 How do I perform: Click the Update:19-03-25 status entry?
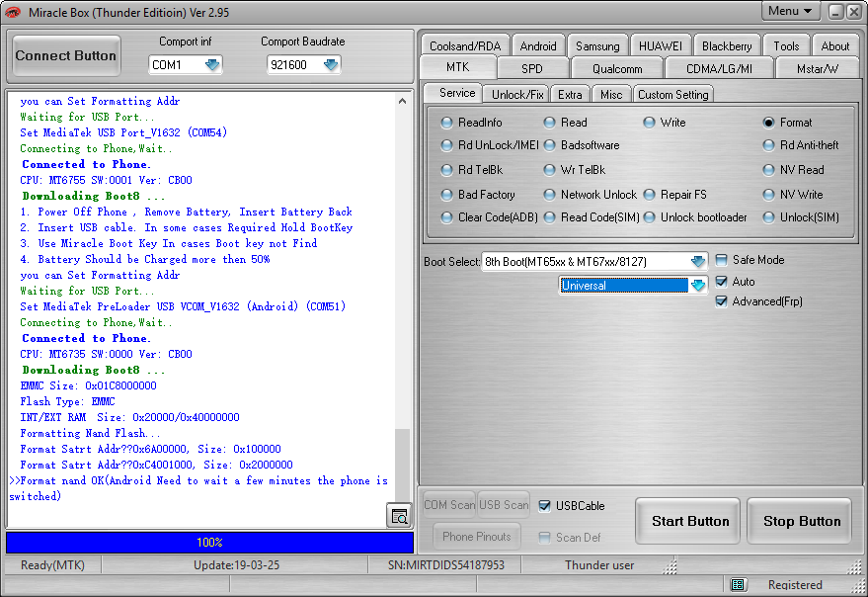click(x=236, y=564)
